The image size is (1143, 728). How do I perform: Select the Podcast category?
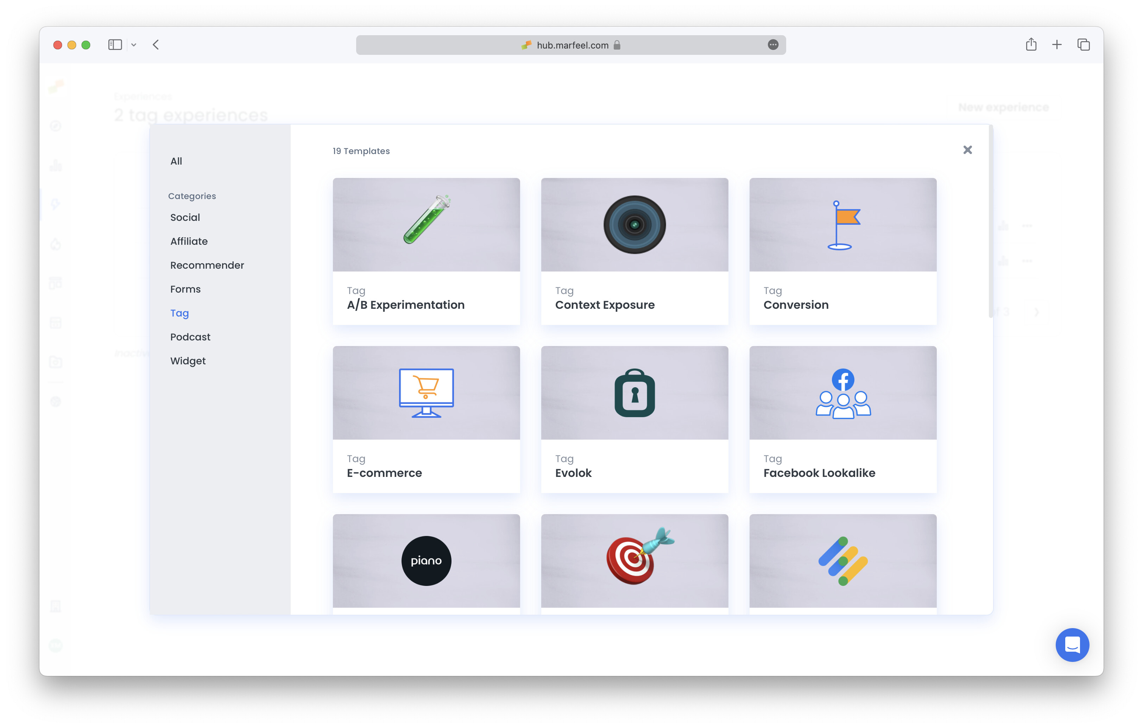point(190,337)
